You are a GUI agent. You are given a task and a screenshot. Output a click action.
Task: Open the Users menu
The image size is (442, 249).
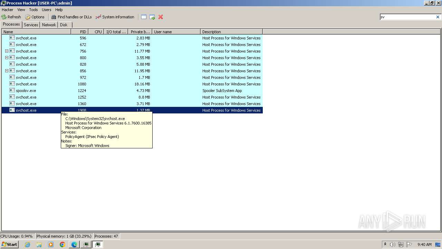click(x=47, y=10)
